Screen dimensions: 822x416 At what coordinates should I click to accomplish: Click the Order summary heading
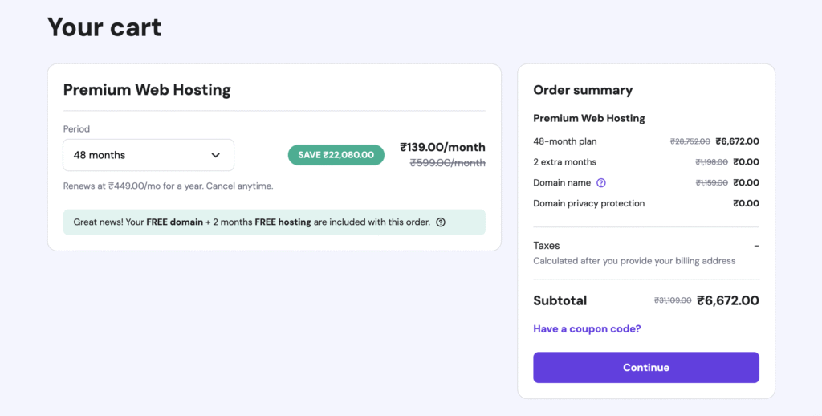point(583,90)
